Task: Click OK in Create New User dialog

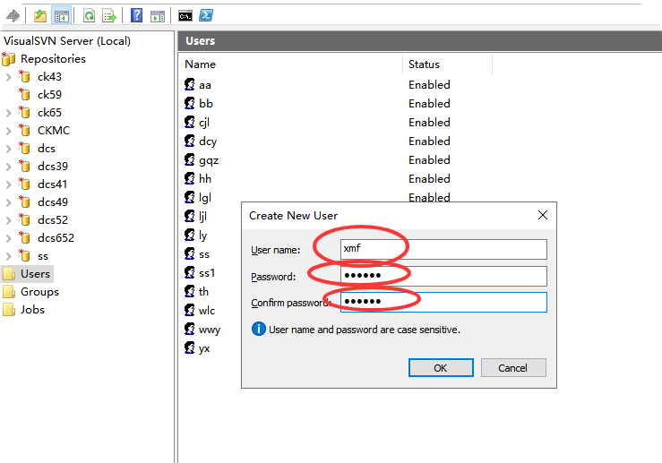Action: click(441, 367)
